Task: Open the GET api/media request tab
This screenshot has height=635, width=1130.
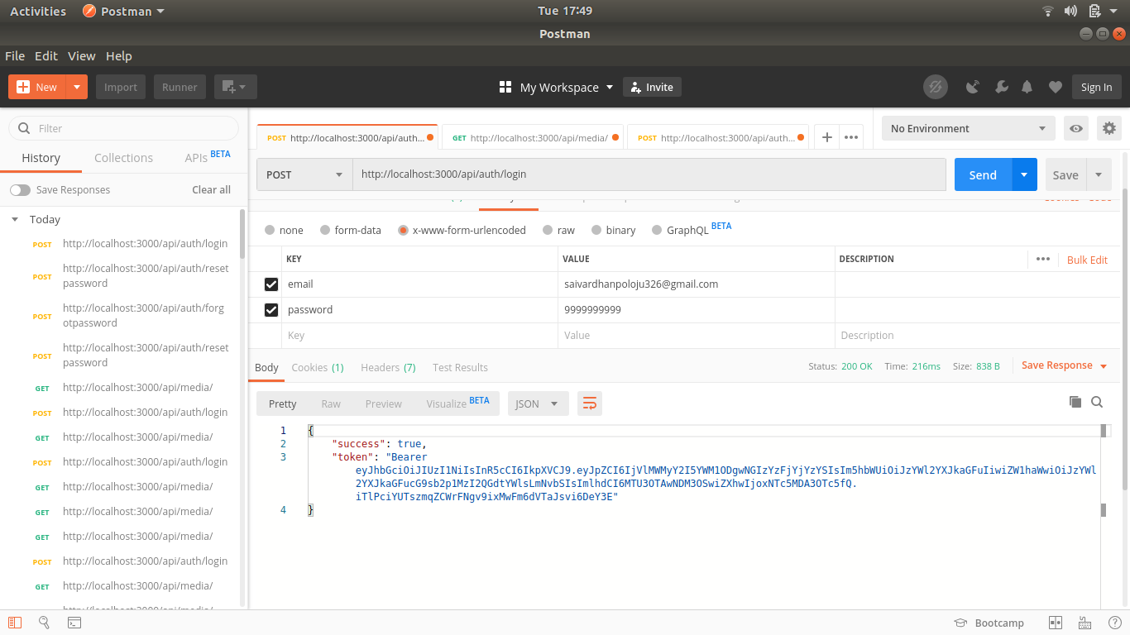Action: point(534,138)
